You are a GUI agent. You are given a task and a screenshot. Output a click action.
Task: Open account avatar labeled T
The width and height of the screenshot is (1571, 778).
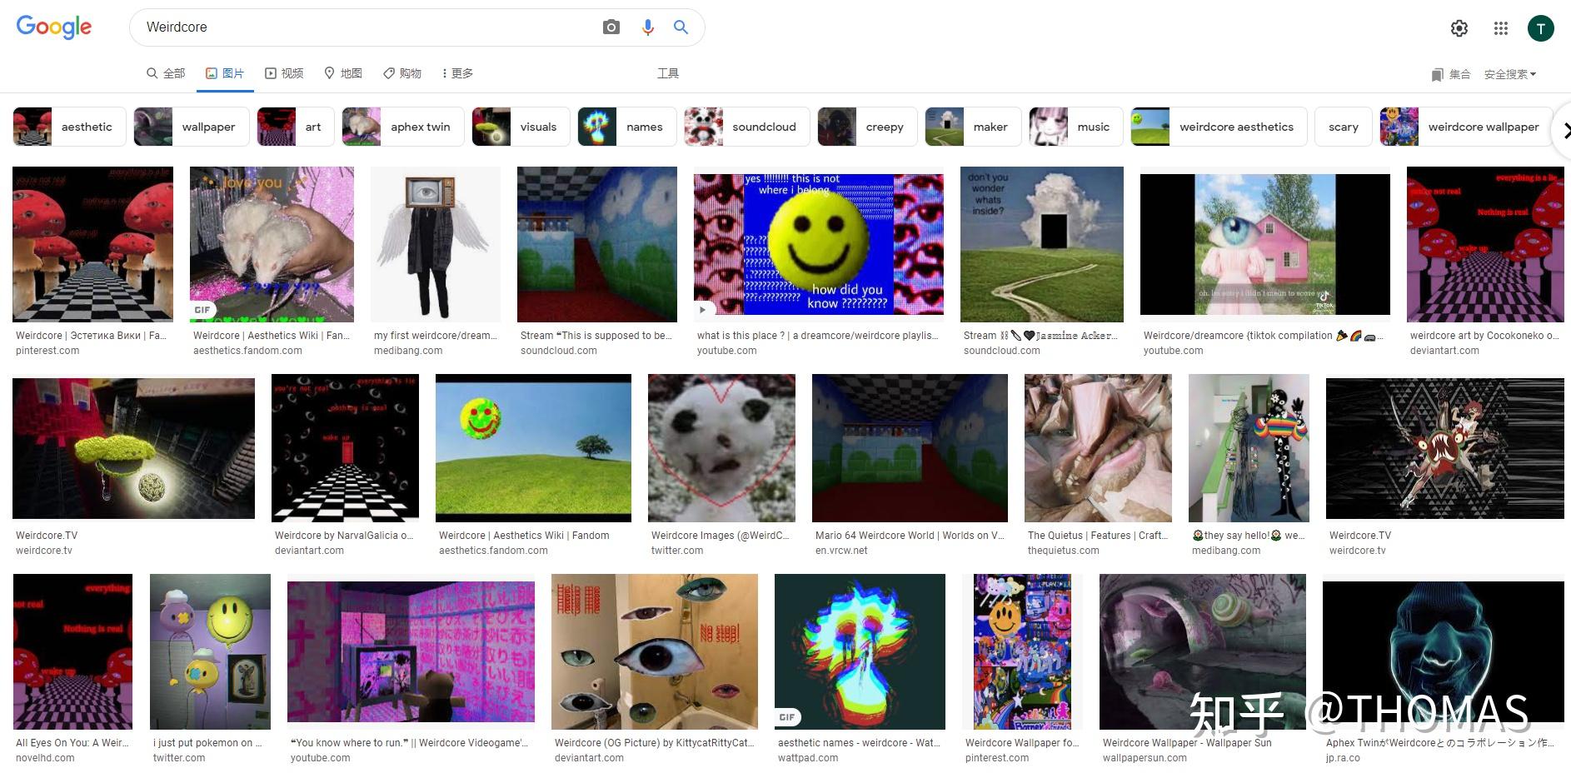pyautogui.click(x=1541, y=28)
